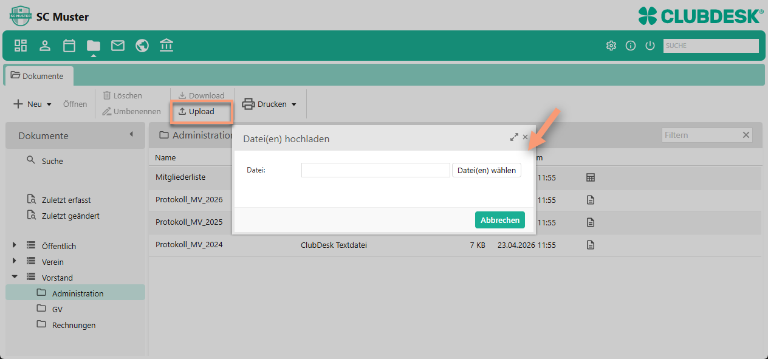Select the Protokoll_MV_2026 file
Screen dimensions: 768x359
click(189, 200)
